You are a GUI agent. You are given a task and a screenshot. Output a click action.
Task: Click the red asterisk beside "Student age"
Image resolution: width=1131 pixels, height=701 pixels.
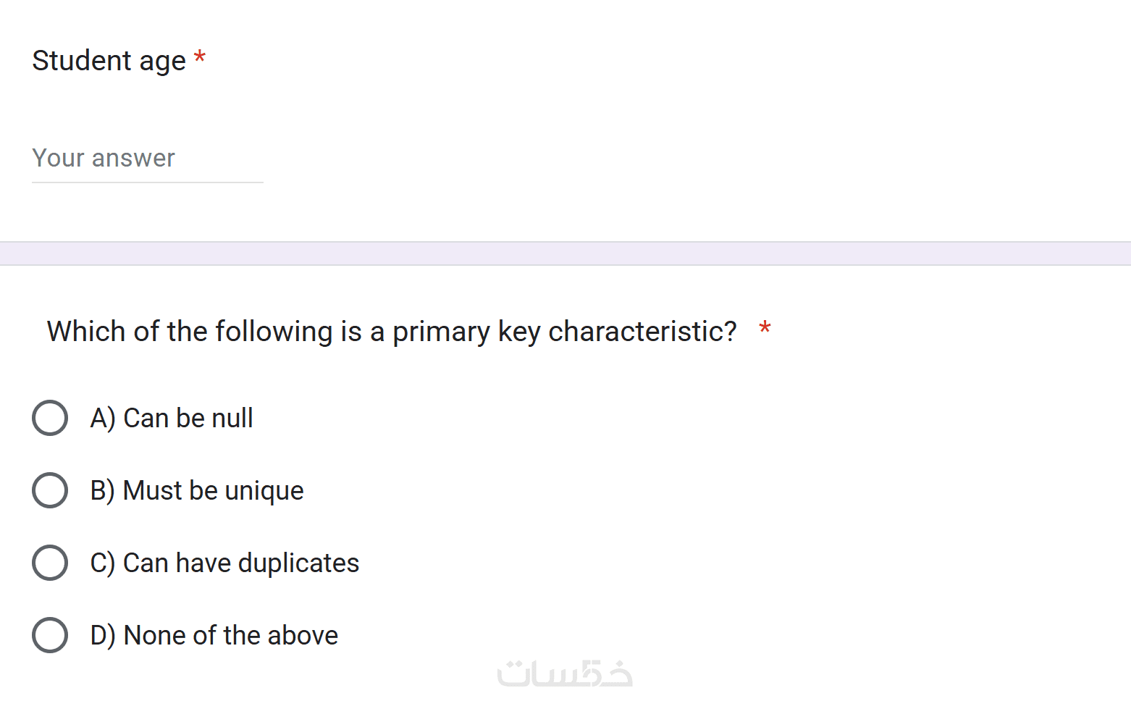point(200,57)
